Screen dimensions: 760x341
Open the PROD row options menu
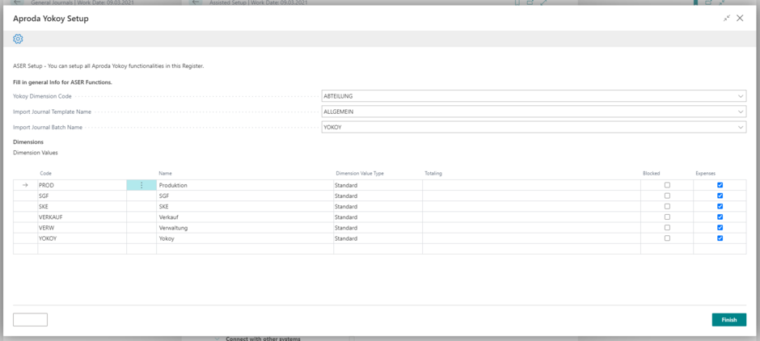point(141,185)
